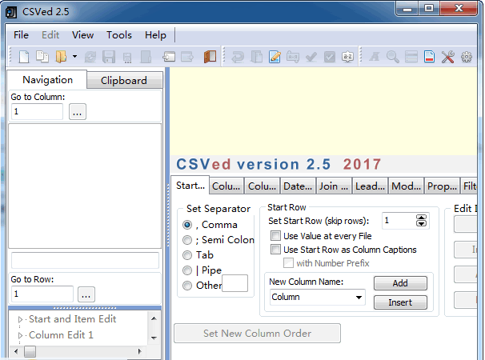
Task: Click the reload file toolbar icon
Action: [x=90, y=58]
